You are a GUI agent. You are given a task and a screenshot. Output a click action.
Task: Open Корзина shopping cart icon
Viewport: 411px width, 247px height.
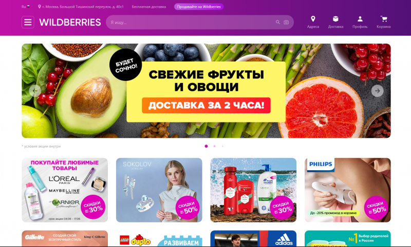tap(384, 19)
